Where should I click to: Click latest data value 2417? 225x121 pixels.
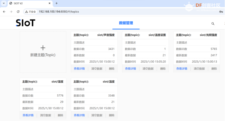(214, 55)
